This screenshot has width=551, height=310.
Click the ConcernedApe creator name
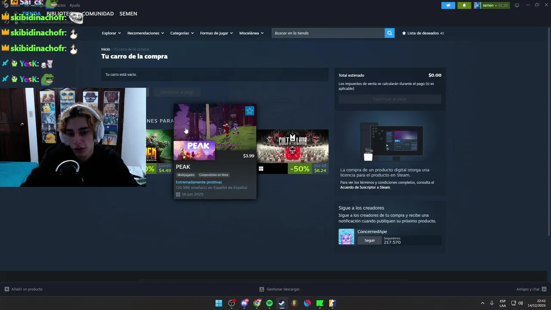(372, 232)
